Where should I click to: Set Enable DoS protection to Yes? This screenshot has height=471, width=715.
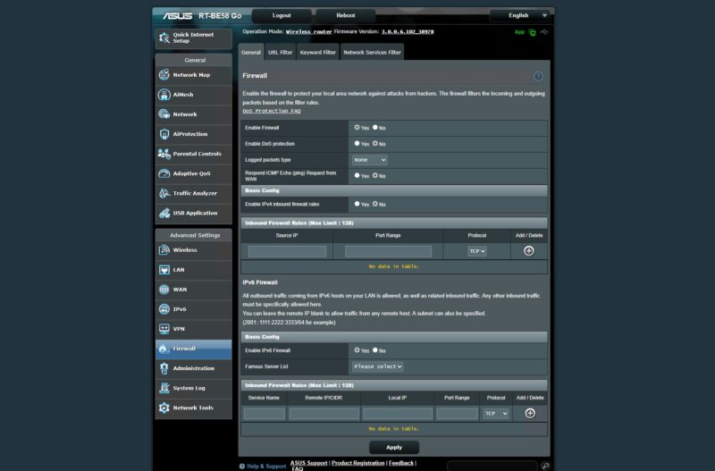pyautogui.click(x=357, y=144)
